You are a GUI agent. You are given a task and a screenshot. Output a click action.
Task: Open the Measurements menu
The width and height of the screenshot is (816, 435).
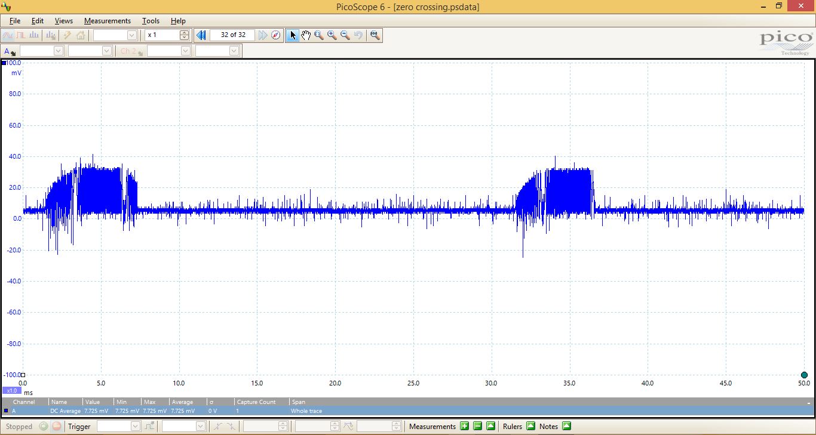pyautogui.click(x=107, y=21)
